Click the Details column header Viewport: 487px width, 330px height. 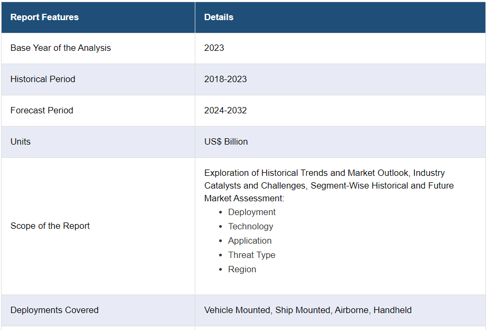[x=219, y=17]
